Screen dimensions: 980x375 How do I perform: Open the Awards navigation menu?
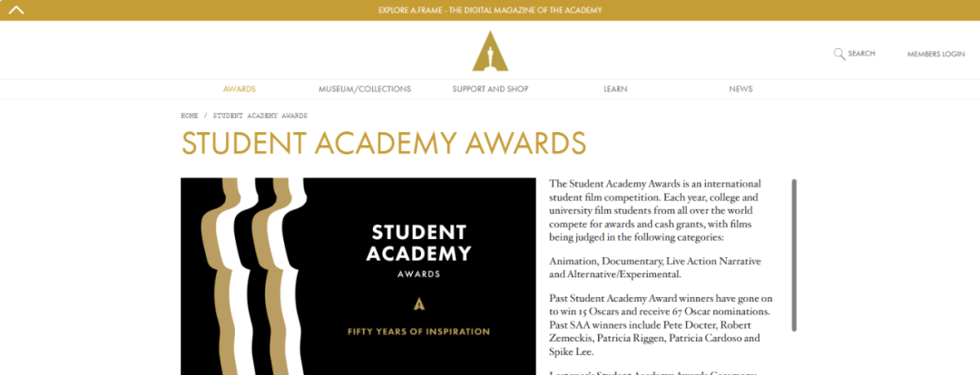tap(240, 90)
